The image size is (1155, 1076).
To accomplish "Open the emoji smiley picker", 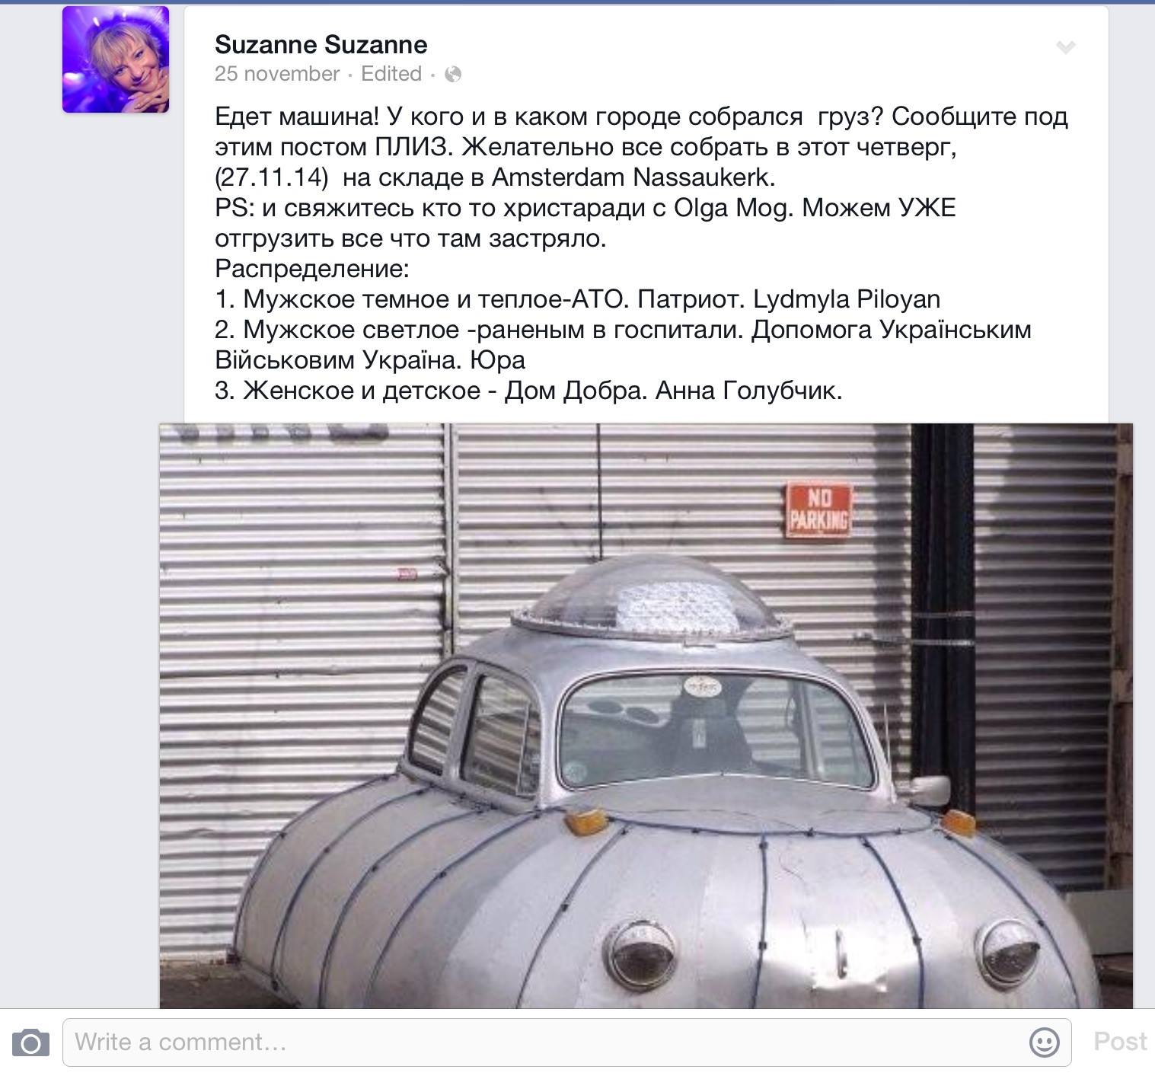I will point(1044,1042).
